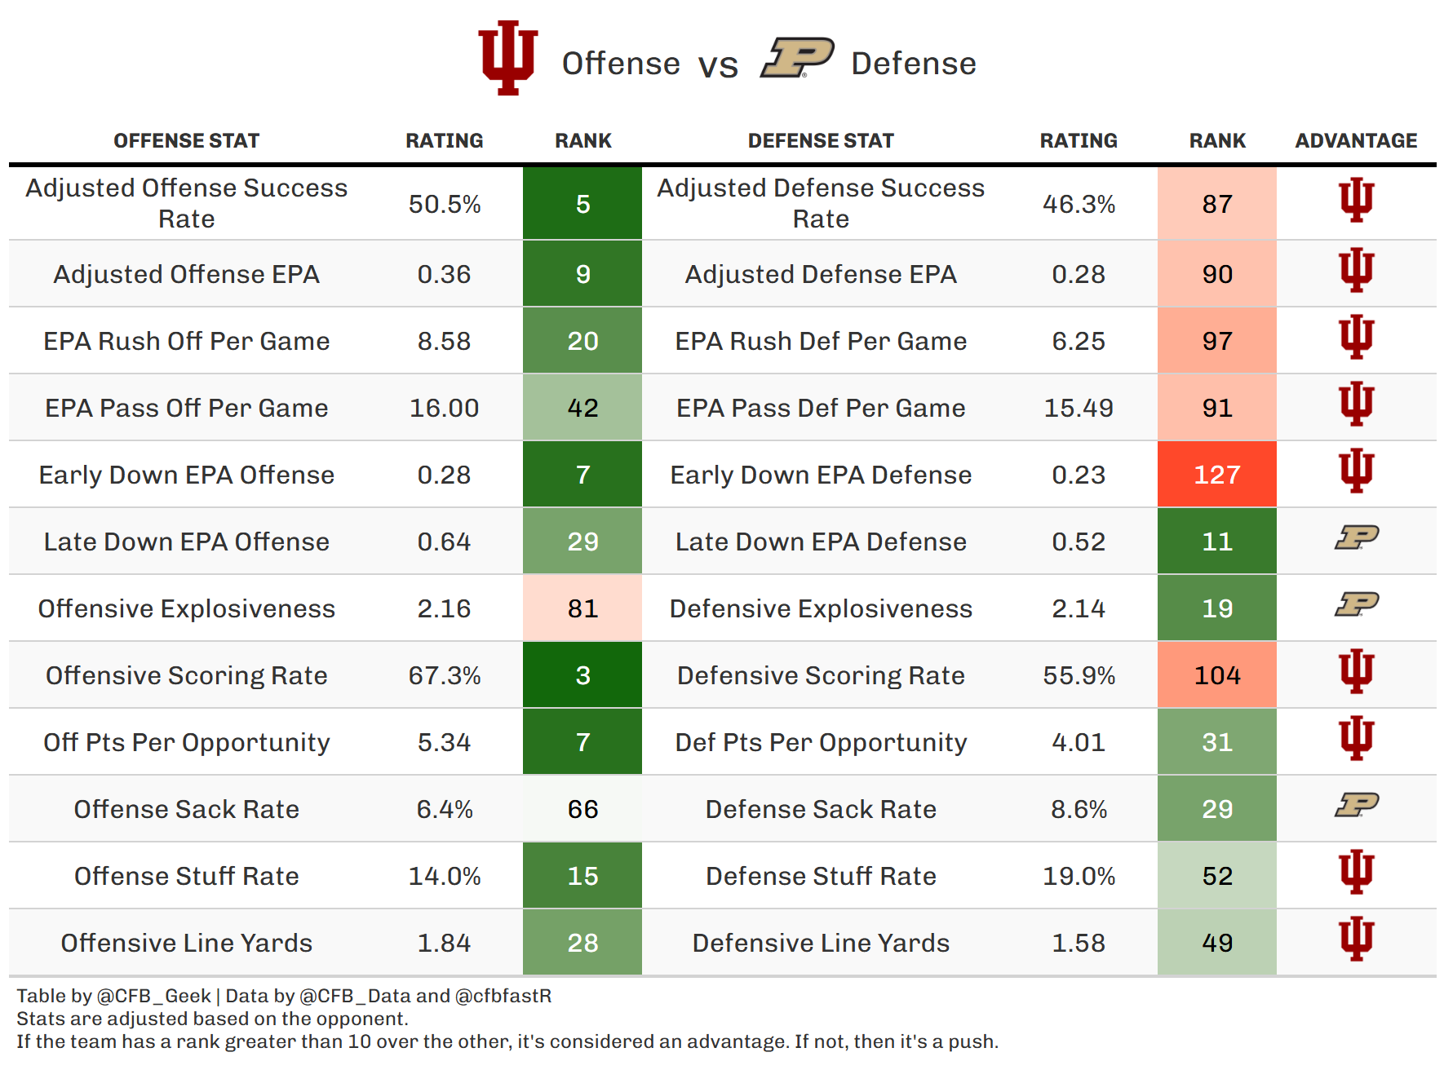Click the Indiana logo in the title
The height and width of the screenshot is (1070, 1444).
pyautogui.click(x=507, y=57)
